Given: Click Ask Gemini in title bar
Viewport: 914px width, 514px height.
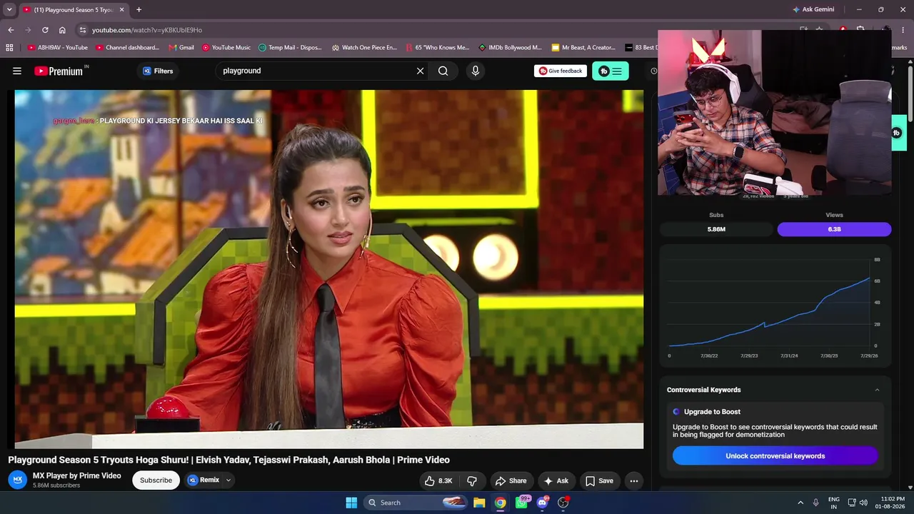Looking at the screenshot, I should [x=813, y=9].
